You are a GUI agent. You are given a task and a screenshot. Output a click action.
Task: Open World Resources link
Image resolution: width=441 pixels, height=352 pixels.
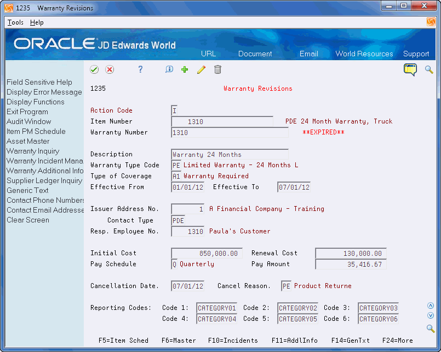(x=364, y=54)
